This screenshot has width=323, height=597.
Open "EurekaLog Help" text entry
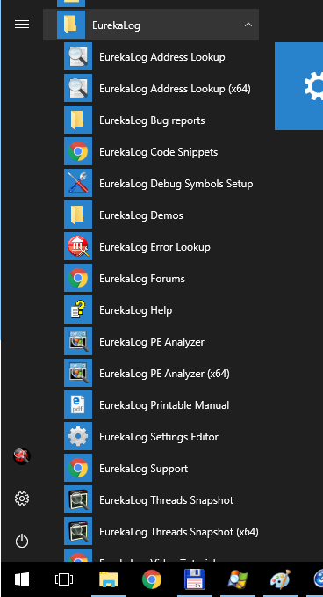pyautogui.click(x=136, y=309)
